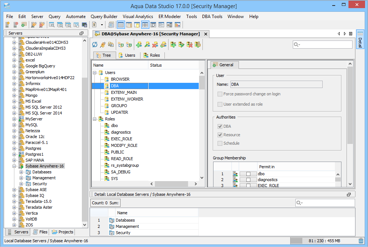Screen dimensions: 368x247
Task: Toggle Permit in switch for diagnostics
Action: pos(248,180)
